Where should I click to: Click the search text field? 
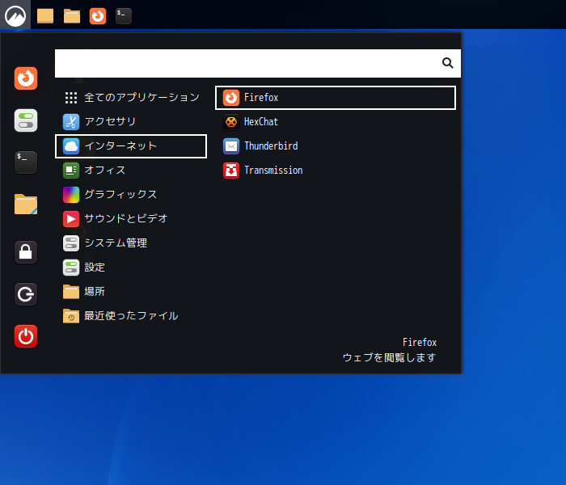258,63
